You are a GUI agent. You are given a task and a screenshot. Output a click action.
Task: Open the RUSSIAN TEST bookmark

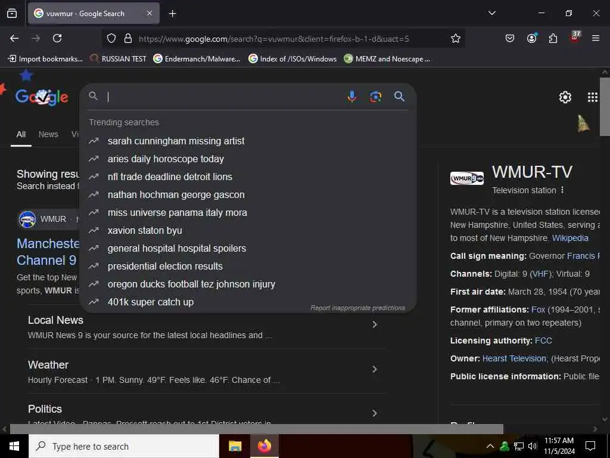(x=119, y=59)
